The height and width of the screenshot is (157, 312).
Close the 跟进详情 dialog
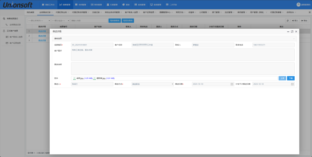click(296, 32)
